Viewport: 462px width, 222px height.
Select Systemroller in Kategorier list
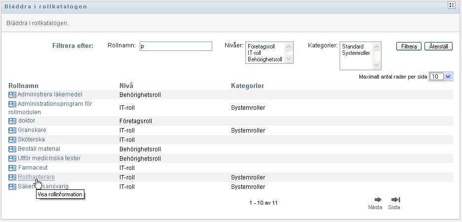coord(356,53)
